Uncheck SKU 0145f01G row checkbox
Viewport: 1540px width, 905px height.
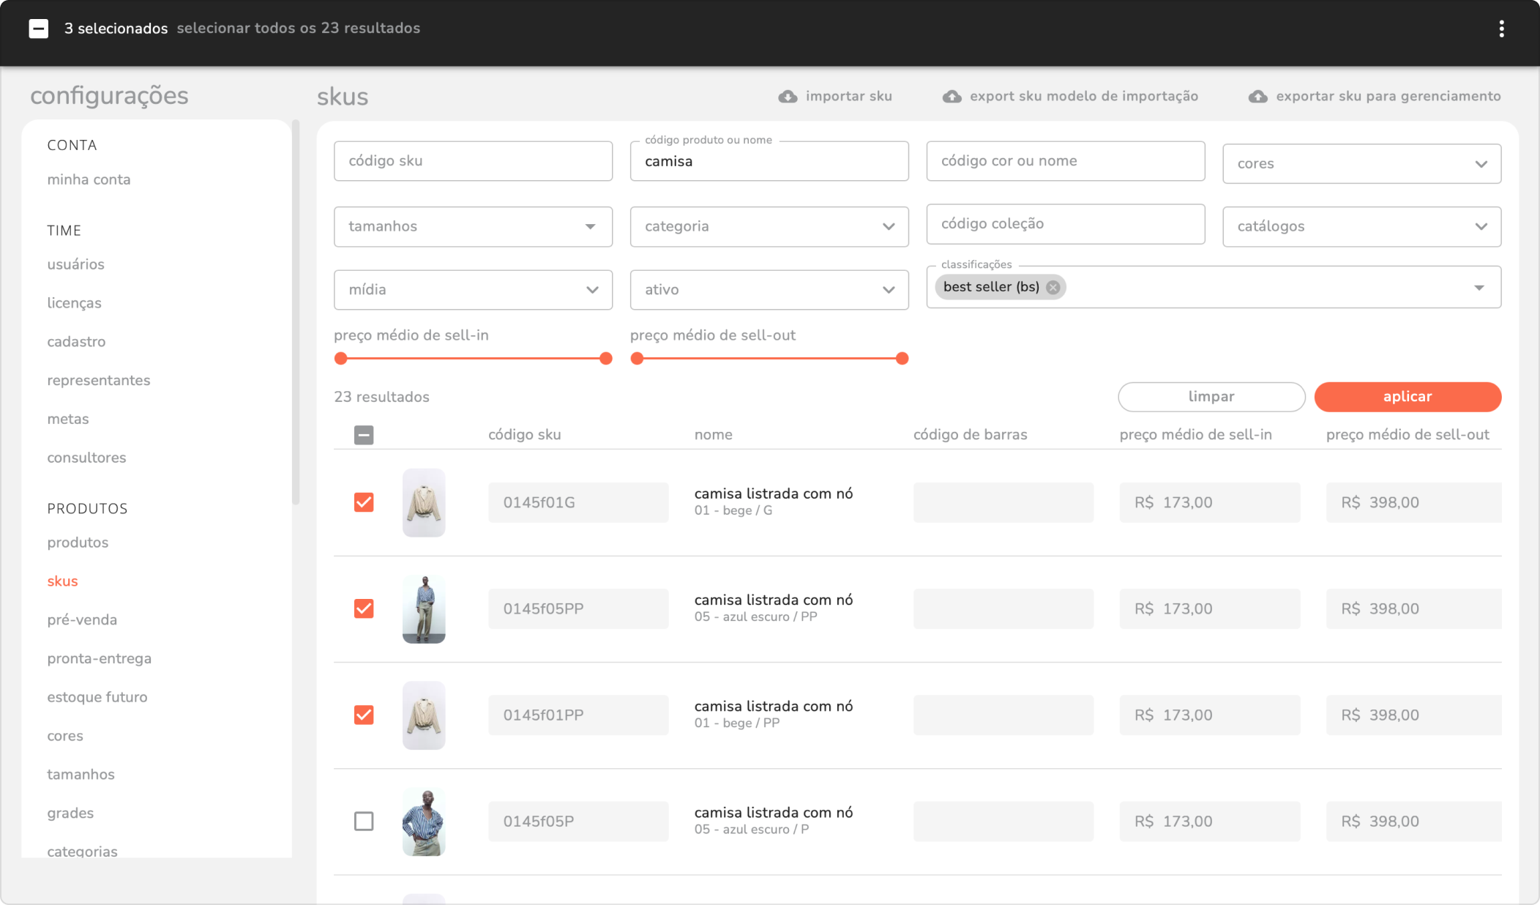364,502
